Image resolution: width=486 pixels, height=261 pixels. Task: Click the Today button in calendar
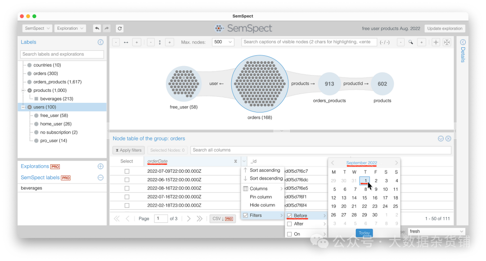tap(364, 233)
